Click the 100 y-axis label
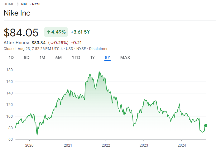216x151 pixels. [9, 116]
